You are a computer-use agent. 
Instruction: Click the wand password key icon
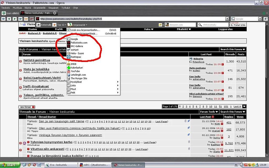point(32,19)
